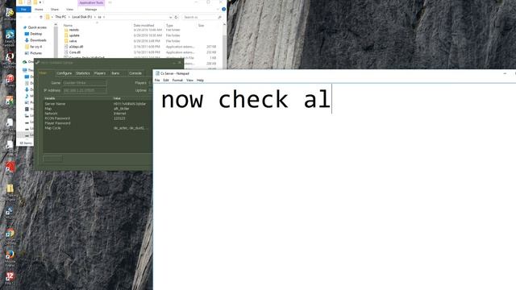The image size is (516, 290).
Task: Sort files by Type column
Action: click(x=169, y=25)
